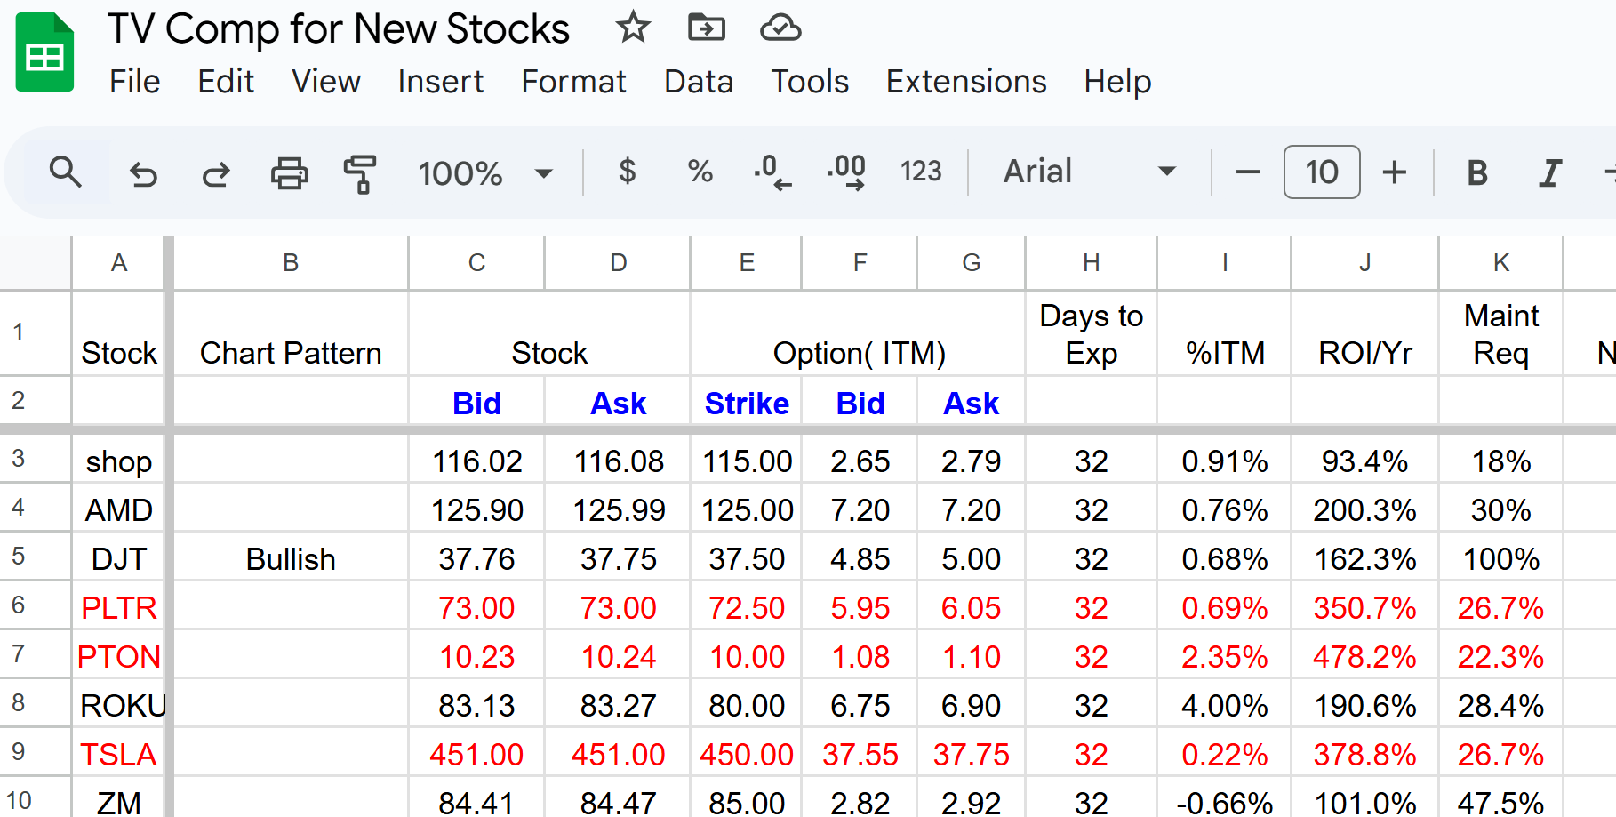Open the Help menu
The height and width of the screenshot is (817, 1616).
(1117, 81)
